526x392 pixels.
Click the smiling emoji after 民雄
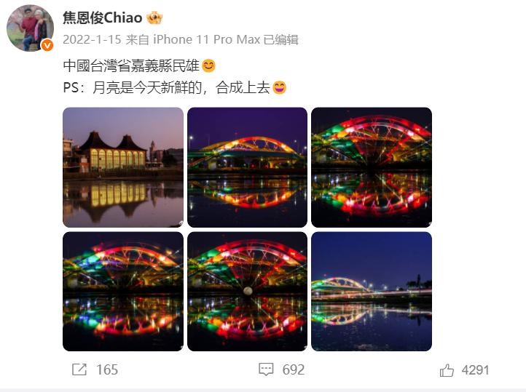[208, 65]
